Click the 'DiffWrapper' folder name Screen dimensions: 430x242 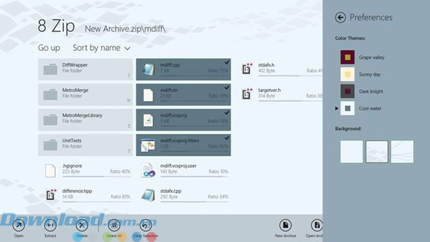pos(75,65)
